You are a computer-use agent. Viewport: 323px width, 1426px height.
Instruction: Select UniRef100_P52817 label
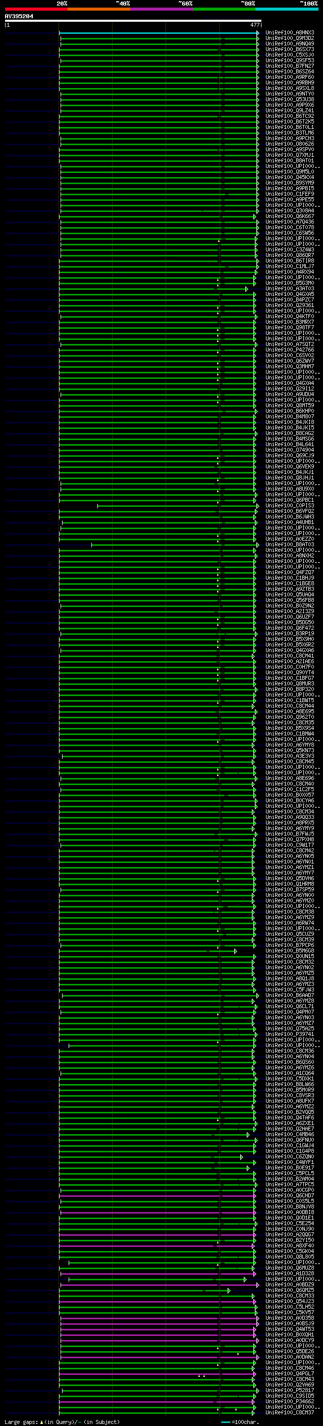290,1391
